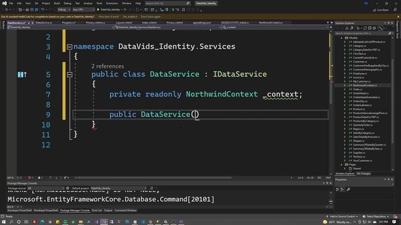Open the Debug menu
The height and width of the screenshot is (225, 401).
point(68,3)
